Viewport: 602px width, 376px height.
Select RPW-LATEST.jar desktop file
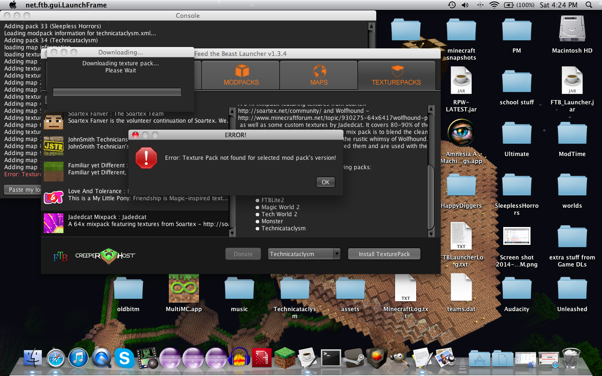coord(461,80)
